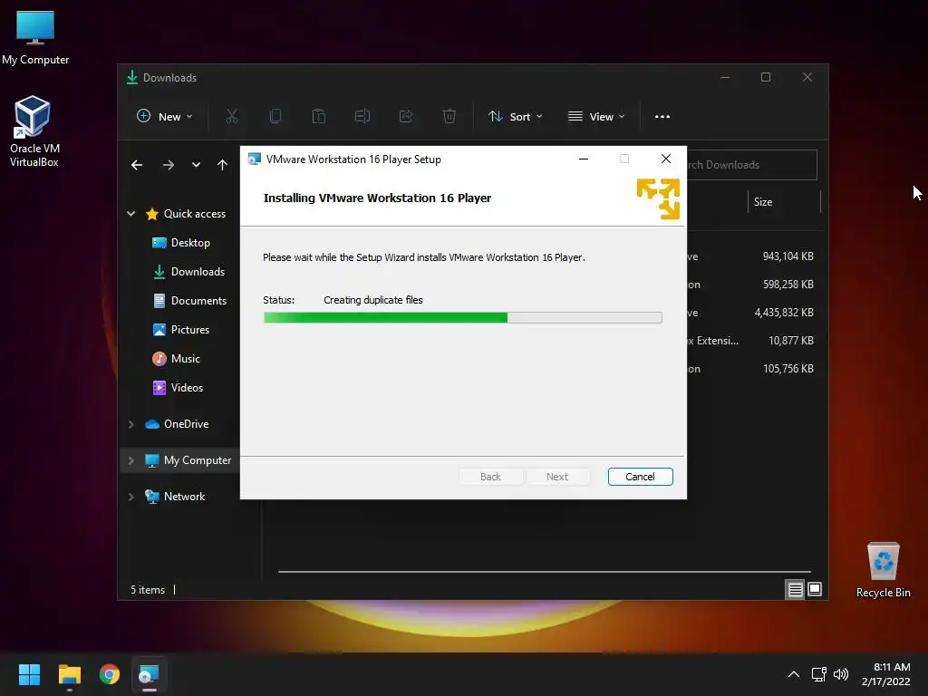Select Network in navigation pane

click(x=175, y=497)
